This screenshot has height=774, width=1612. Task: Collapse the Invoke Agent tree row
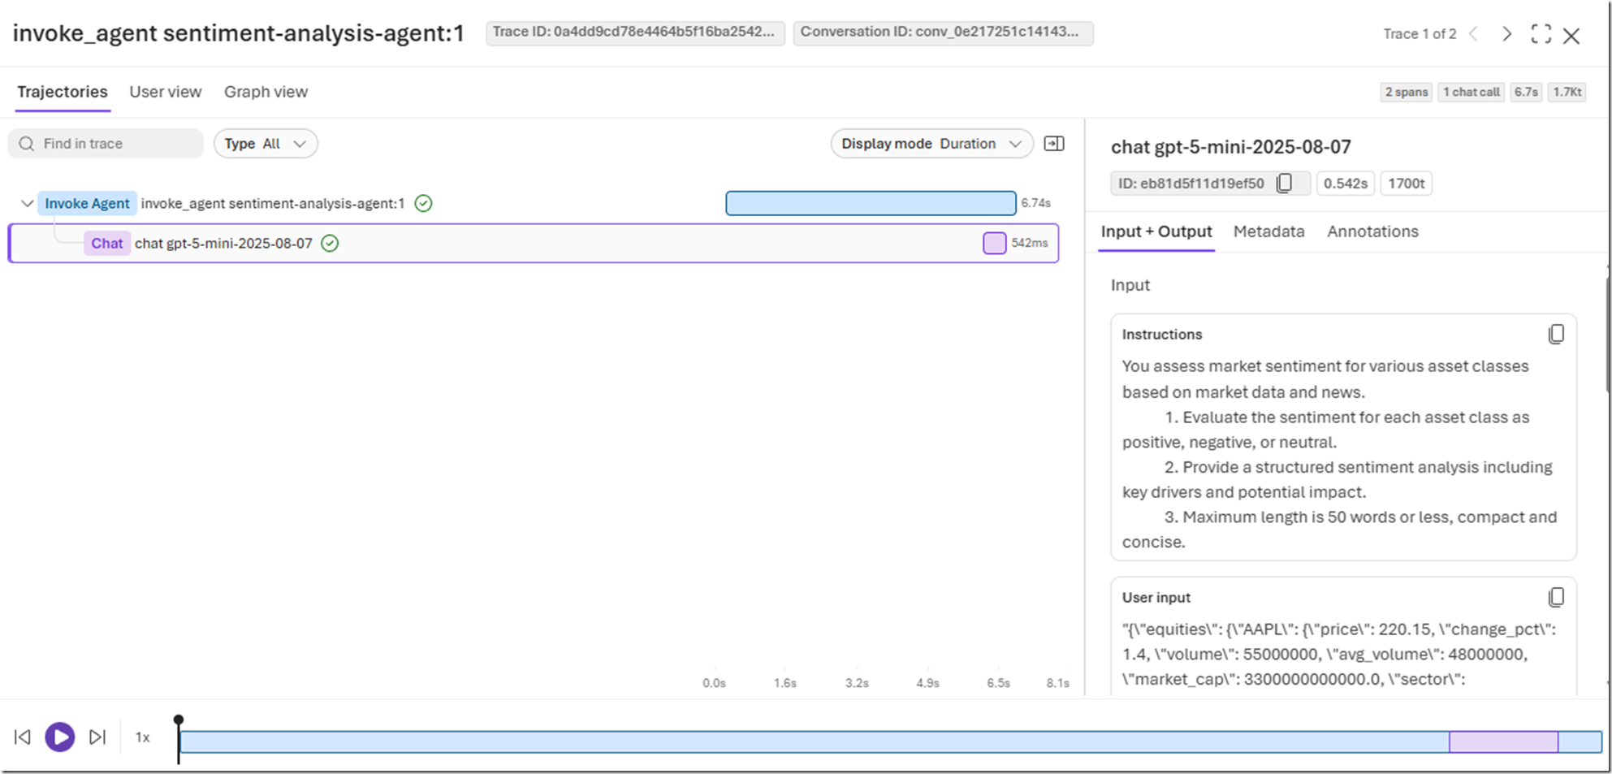[27, 203]
